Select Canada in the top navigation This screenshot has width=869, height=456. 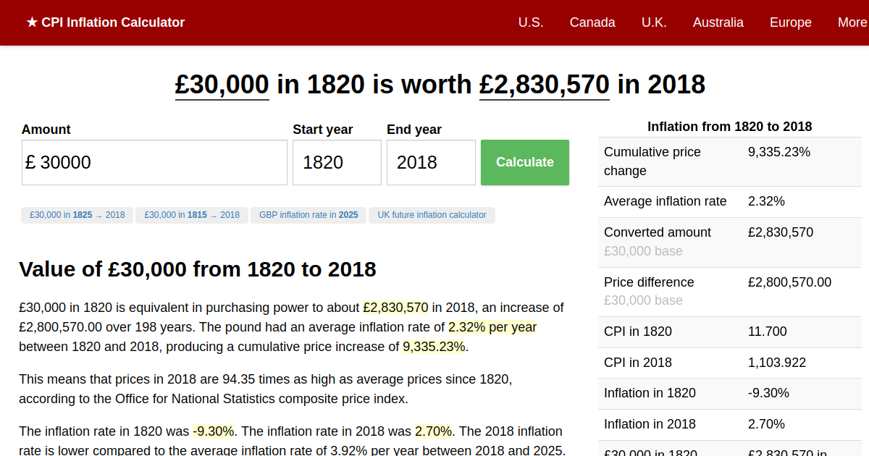tap(592, 22)
